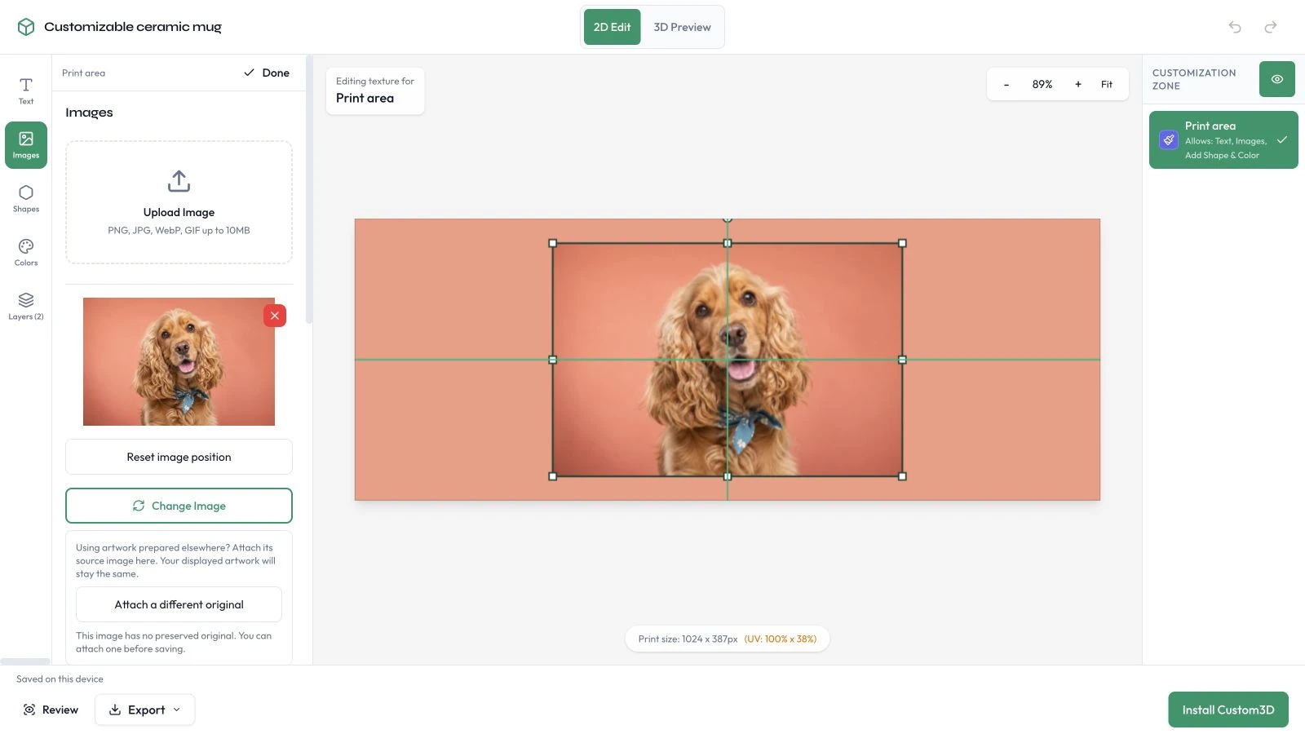Undo the last action

[x=1235, y=27]
